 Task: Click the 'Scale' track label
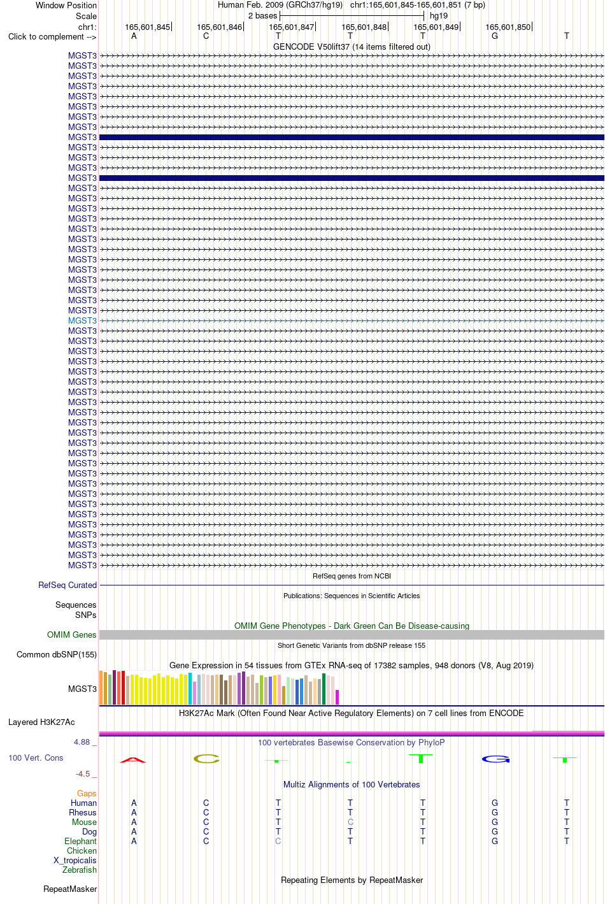pos(86,16)
